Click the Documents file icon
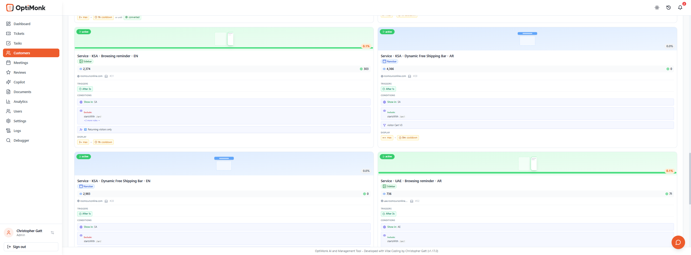Viewport: 691px width, 255px height. click(8, 92)
